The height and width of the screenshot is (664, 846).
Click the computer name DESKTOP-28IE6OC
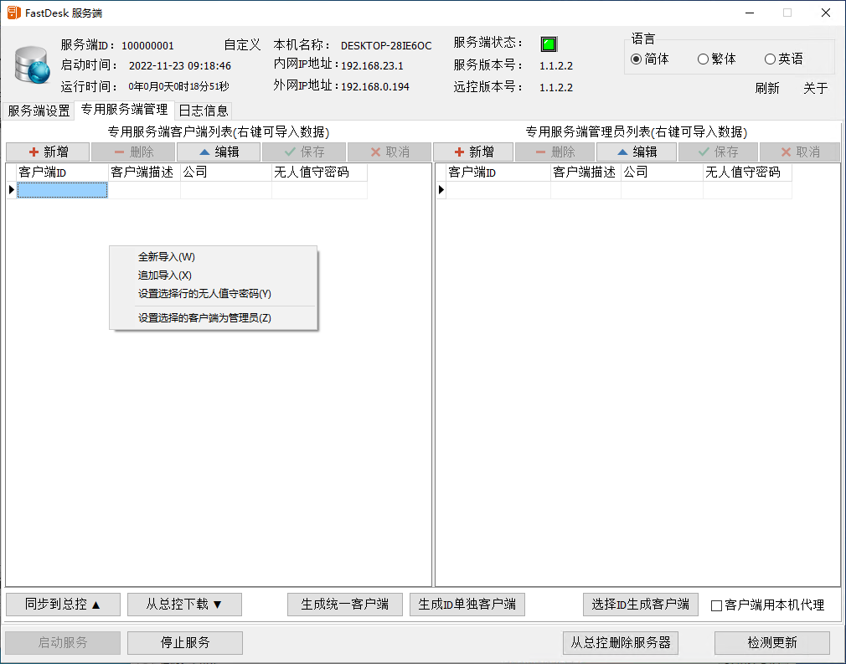386,46
